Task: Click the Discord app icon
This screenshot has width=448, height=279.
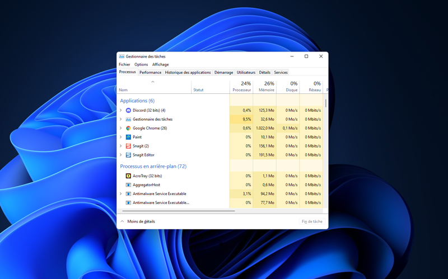Action: (x=128, y=110)
